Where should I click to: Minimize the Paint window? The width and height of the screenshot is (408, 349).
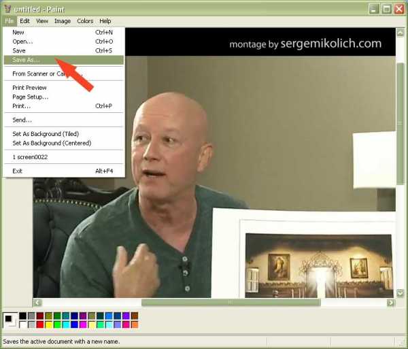(x=374, y=10)
